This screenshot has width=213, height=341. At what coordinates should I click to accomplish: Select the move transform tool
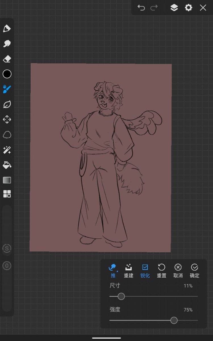(7, 119)
